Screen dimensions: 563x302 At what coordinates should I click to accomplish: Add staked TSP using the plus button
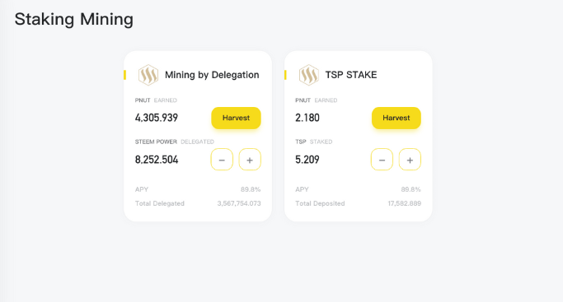[x=410, y=160]
